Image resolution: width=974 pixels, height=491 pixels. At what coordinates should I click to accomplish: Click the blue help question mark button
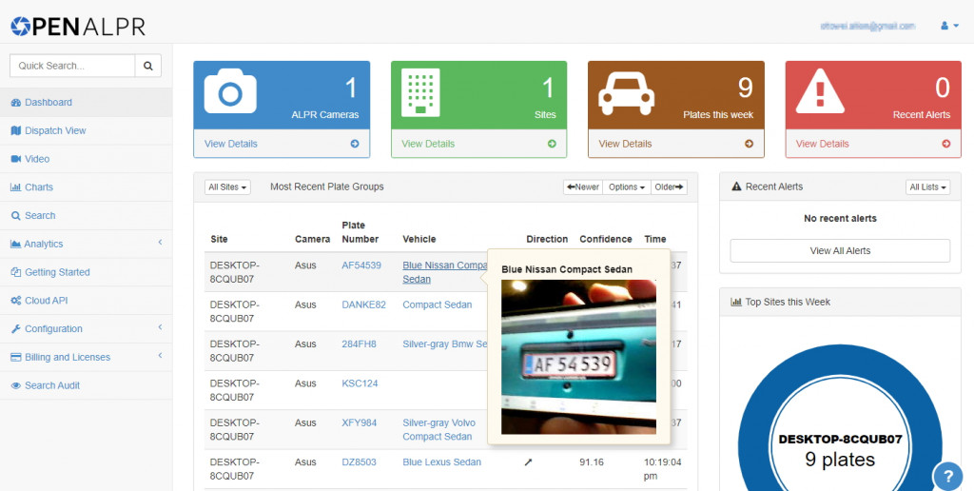[948, 477]
